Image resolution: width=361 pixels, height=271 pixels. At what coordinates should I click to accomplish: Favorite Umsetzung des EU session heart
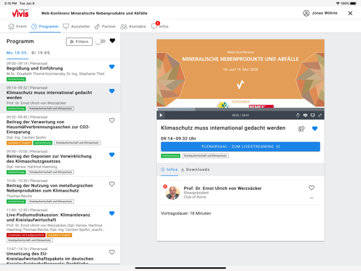pos(112,252)
